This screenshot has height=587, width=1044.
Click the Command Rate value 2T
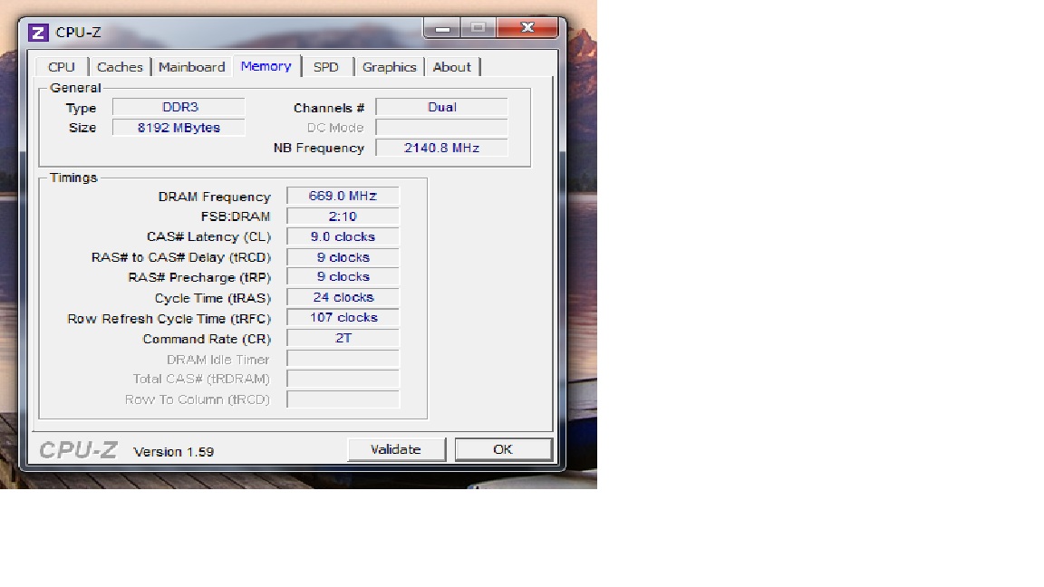pyautogui.click(x=343, y=338)
